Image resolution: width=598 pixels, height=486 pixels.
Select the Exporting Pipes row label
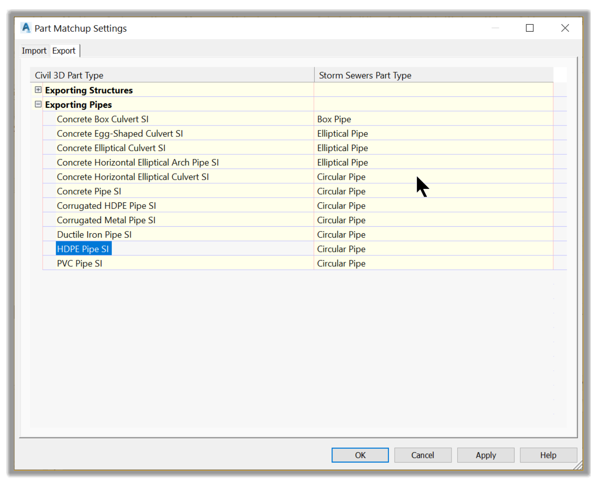(x=79, y=105)
